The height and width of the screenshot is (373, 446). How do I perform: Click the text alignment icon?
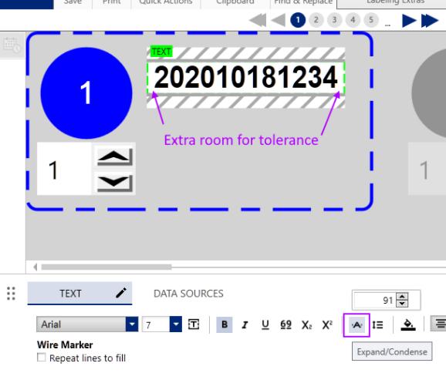coord(439,324)
